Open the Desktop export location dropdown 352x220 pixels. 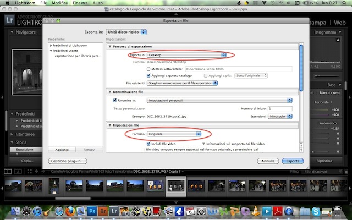click(186, 55)
